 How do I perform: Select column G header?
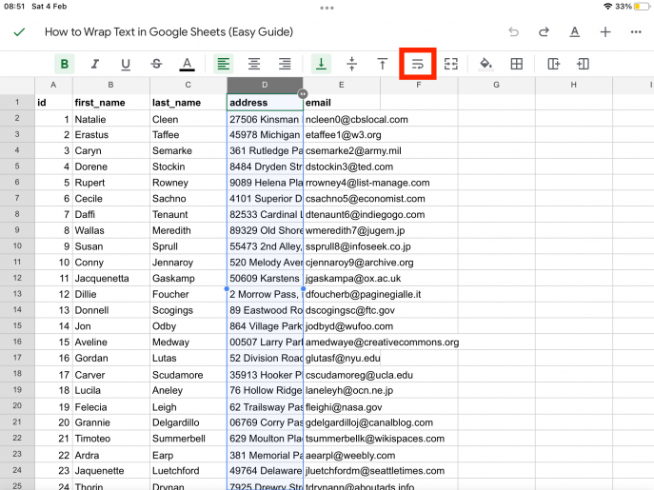pos(496,85)
